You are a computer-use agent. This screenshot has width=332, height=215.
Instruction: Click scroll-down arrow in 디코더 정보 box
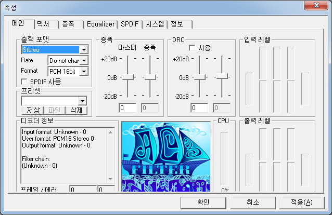pos(110,179)
